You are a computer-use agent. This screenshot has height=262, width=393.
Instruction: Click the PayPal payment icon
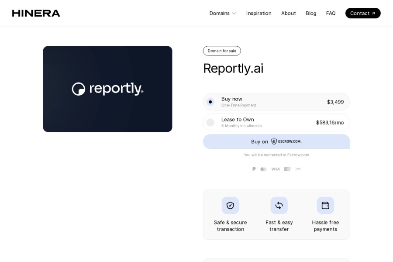click(254, 169)
